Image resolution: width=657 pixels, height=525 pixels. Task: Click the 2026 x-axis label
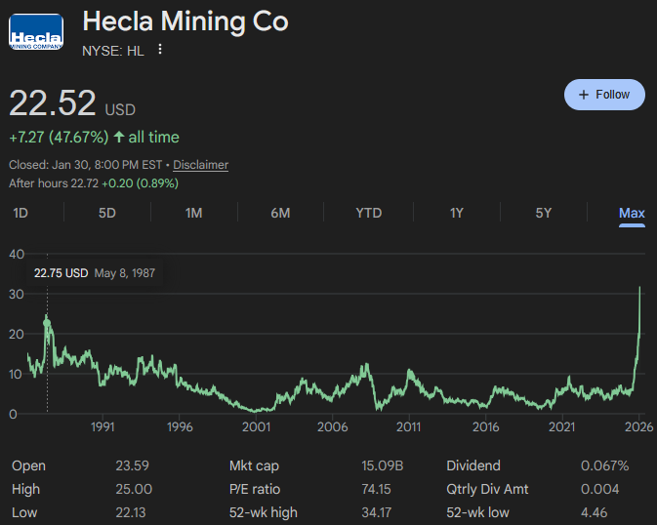[639, 427]
